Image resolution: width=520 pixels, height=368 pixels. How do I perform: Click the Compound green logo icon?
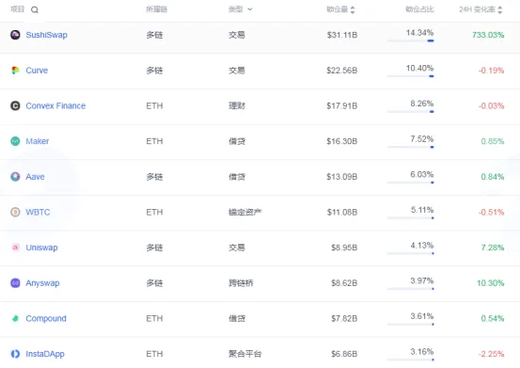pos(15,318)
